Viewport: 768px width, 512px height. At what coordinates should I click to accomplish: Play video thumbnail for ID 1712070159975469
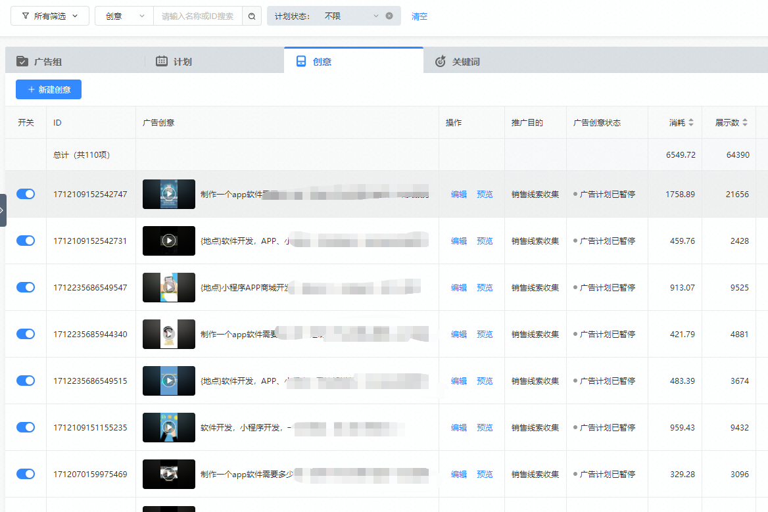(x=169, y=474)
